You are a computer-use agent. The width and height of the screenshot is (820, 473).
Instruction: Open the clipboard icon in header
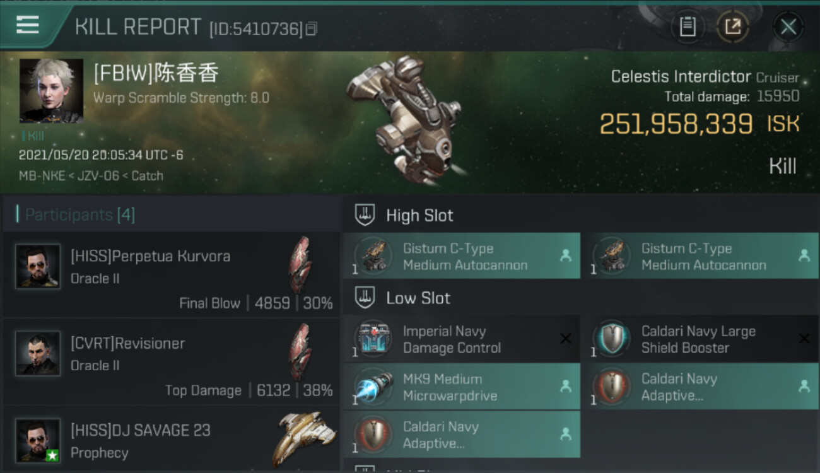pyautogui.click(x=687, y=26)
